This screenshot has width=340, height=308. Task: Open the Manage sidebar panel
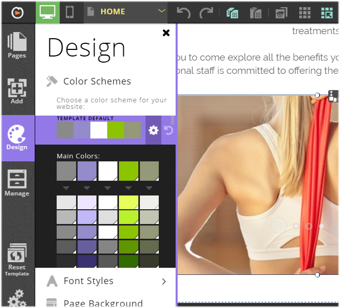coord(17,183)
